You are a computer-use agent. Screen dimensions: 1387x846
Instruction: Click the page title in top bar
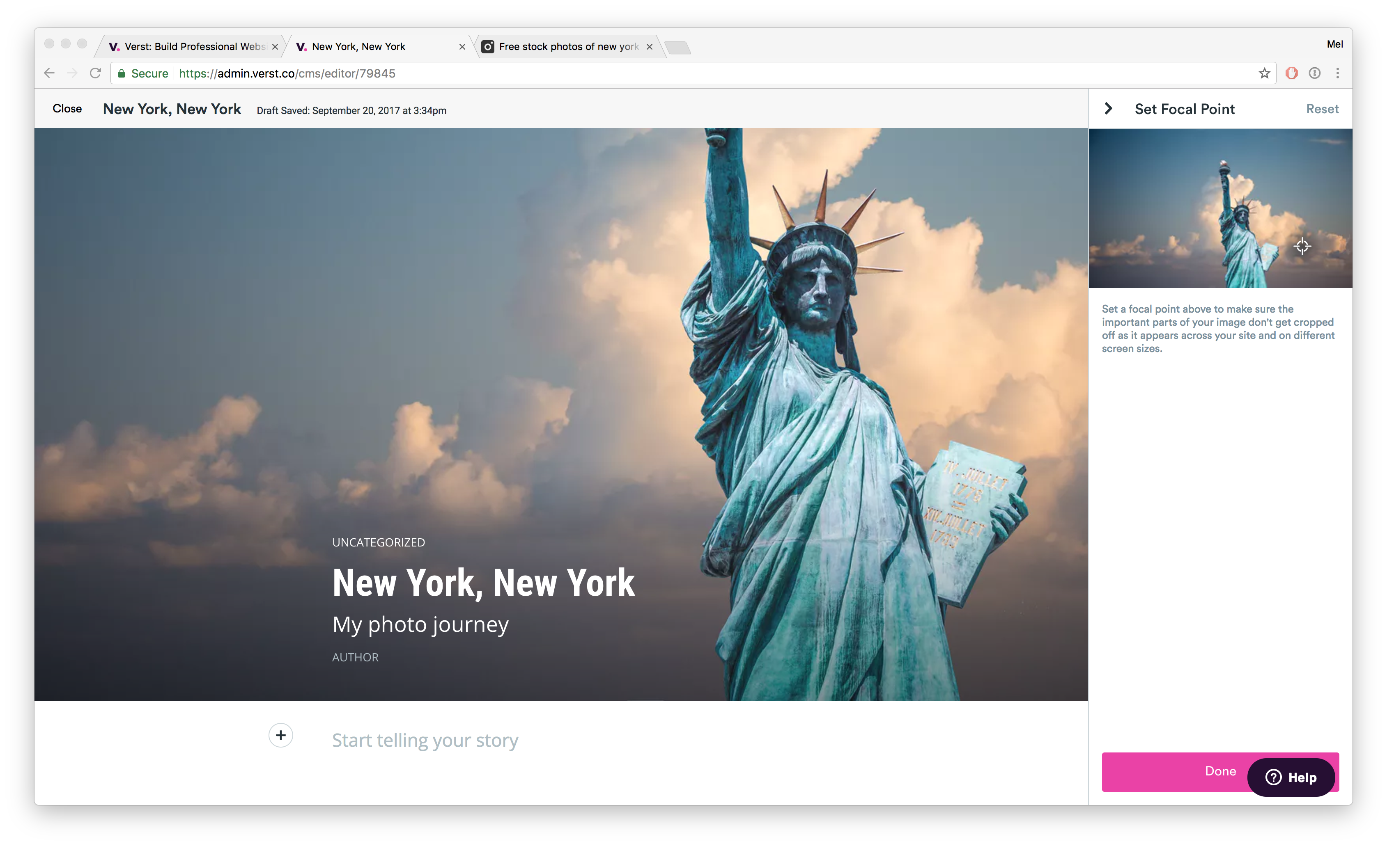172,109
